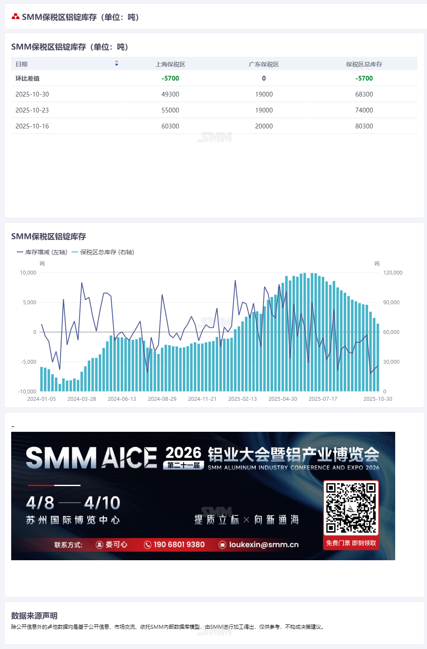
Task: Sort table by the 日期 column arrows
Action: tap(117, 63)
